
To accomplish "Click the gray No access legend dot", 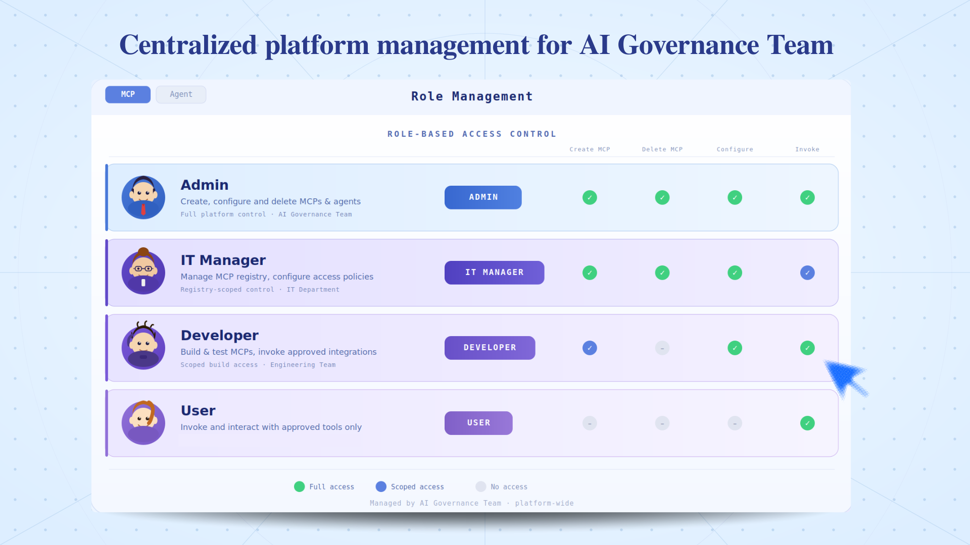I will (x=481, y=486).
